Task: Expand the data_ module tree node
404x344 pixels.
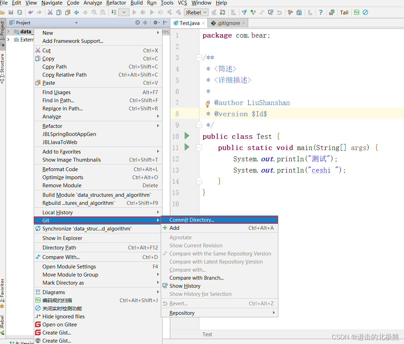Action: point(8,32)
